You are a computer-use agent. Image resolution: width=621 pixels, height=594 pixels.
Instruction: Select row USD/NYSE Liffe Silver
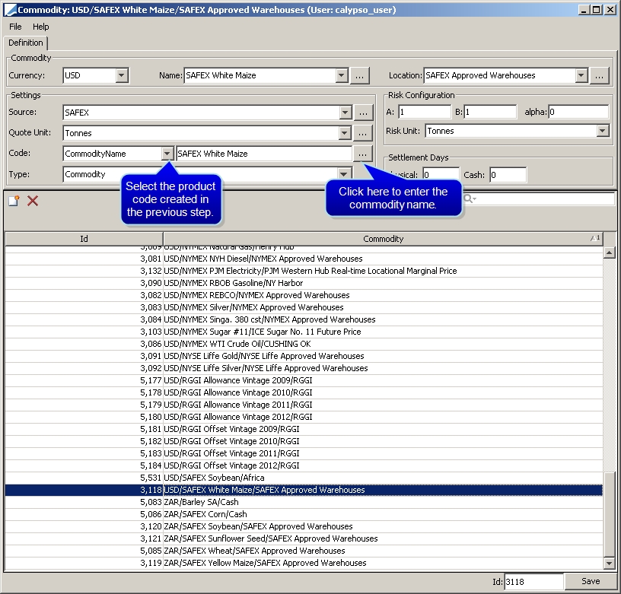pos(304,368)
